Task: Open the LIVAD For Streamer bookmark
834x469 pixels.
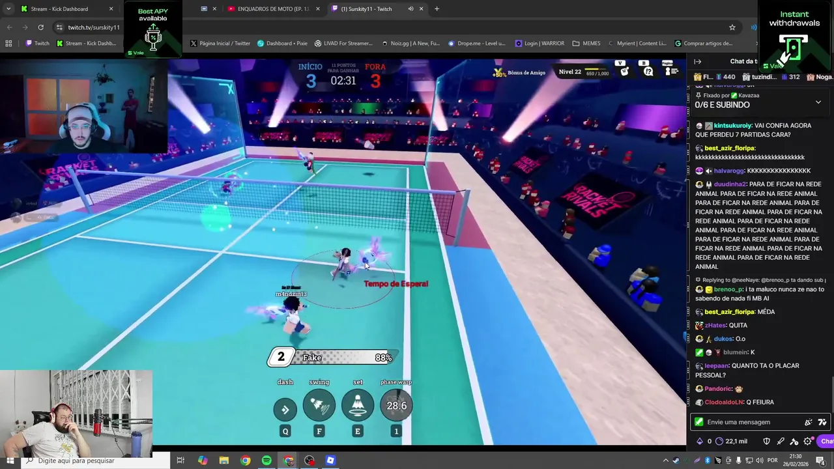Action: click(x=343, y=43)
